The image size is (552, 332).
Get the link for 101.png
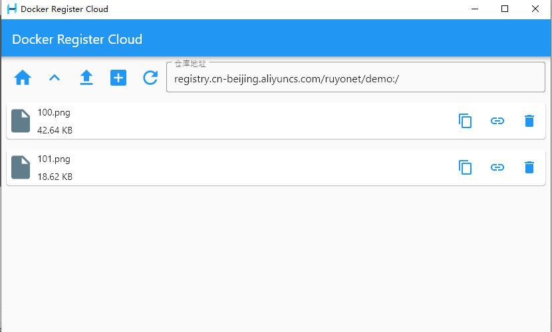click(x=497, y=167)
